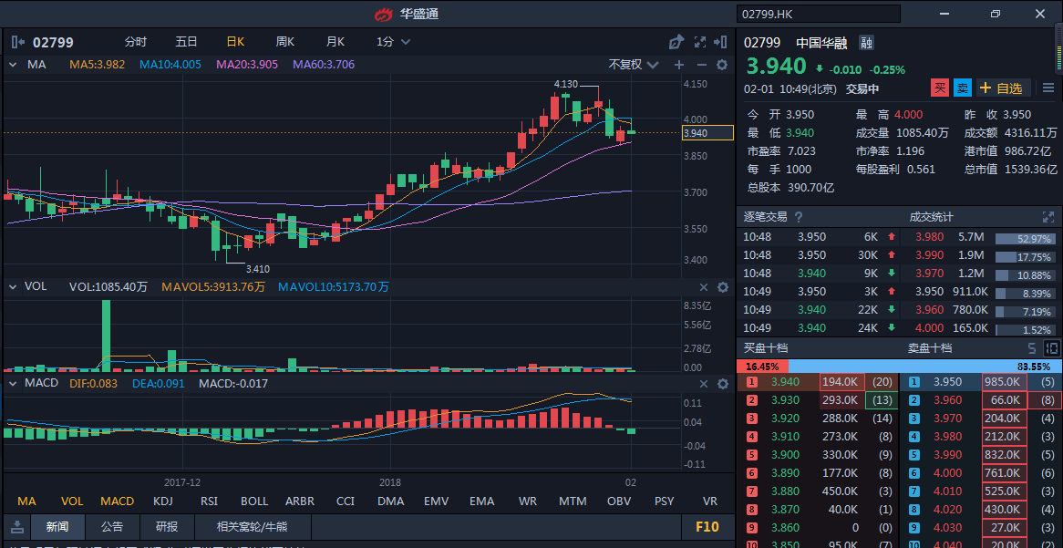
Task: Open MA chart settings gear
Action: click(722, 65)
